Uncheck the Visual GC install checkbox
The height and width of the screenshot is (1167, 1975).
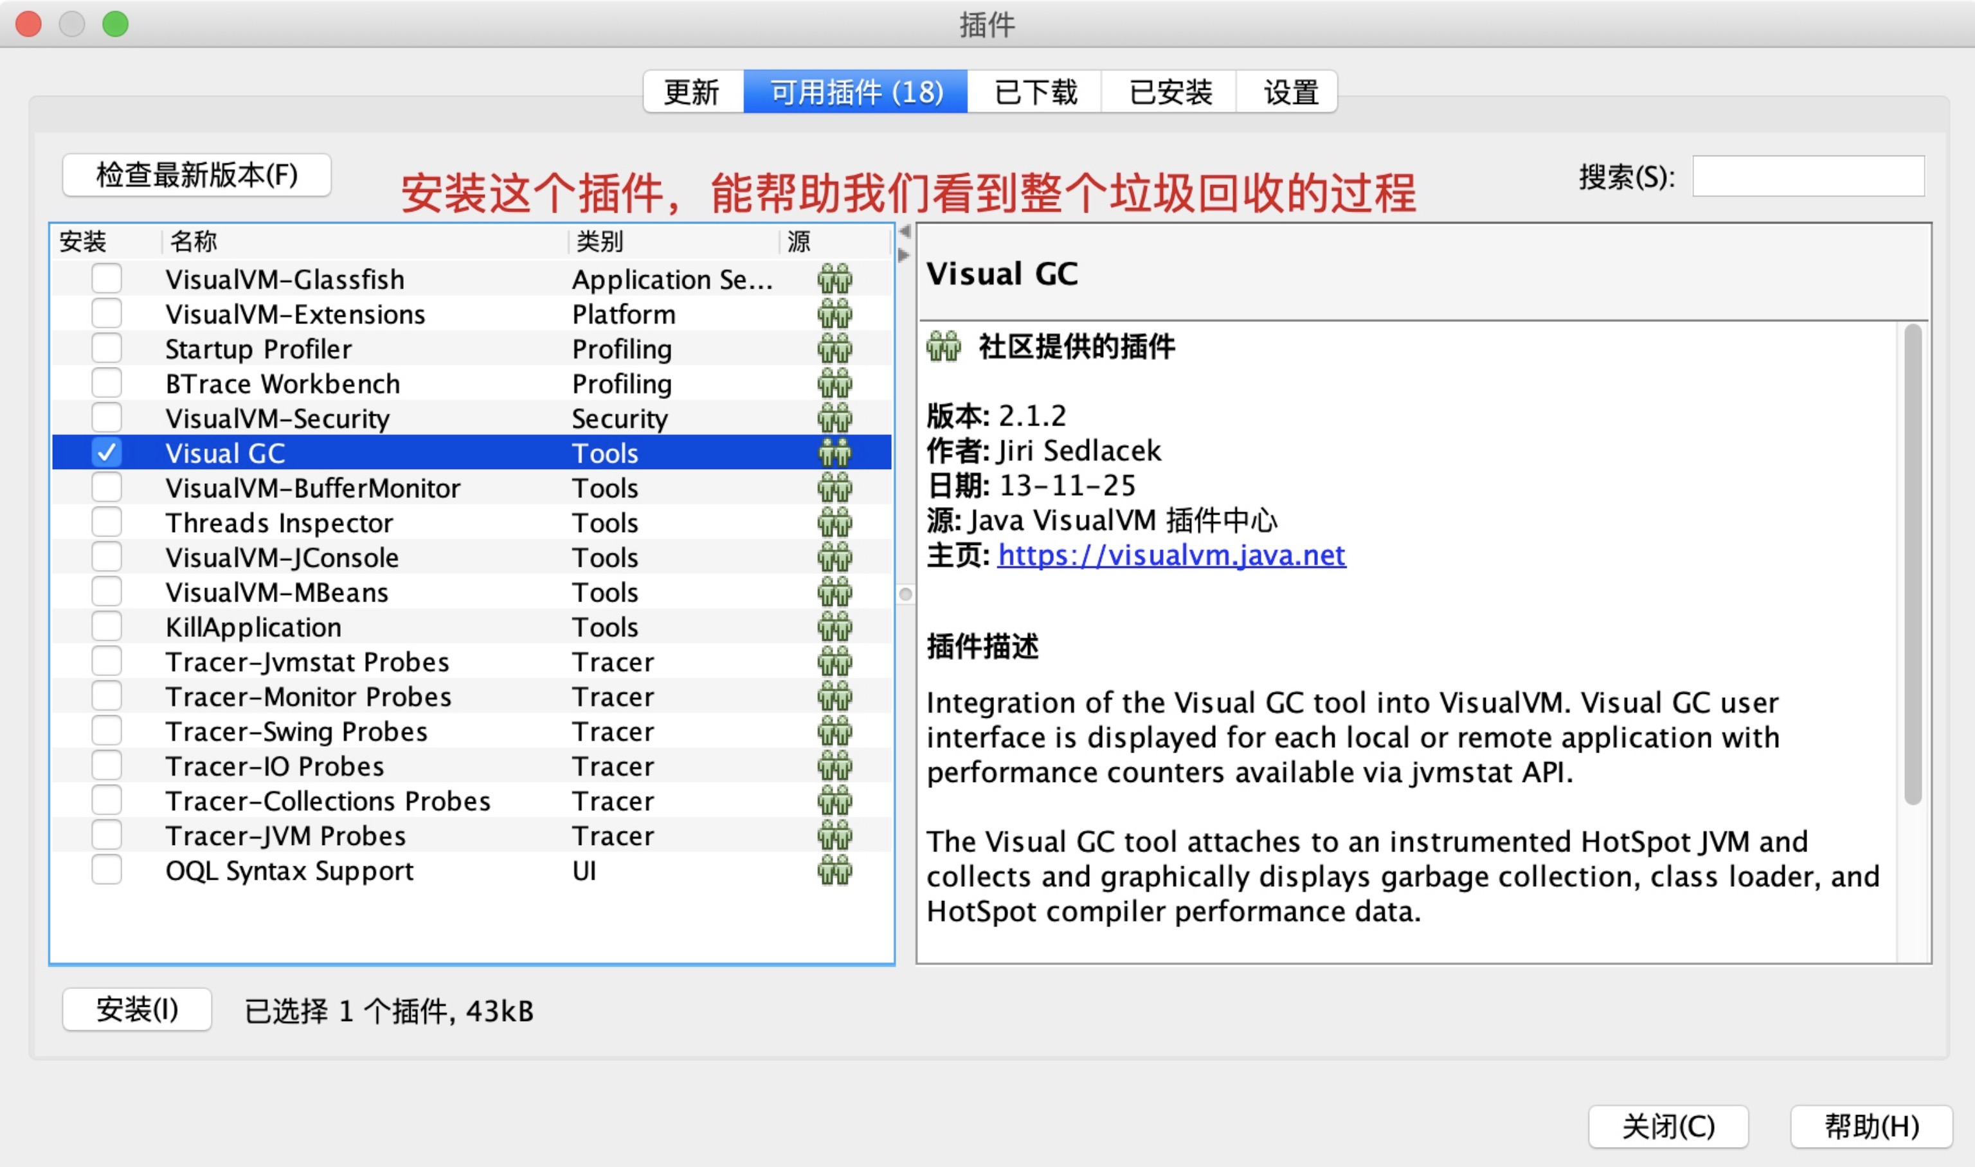point(106,452)
